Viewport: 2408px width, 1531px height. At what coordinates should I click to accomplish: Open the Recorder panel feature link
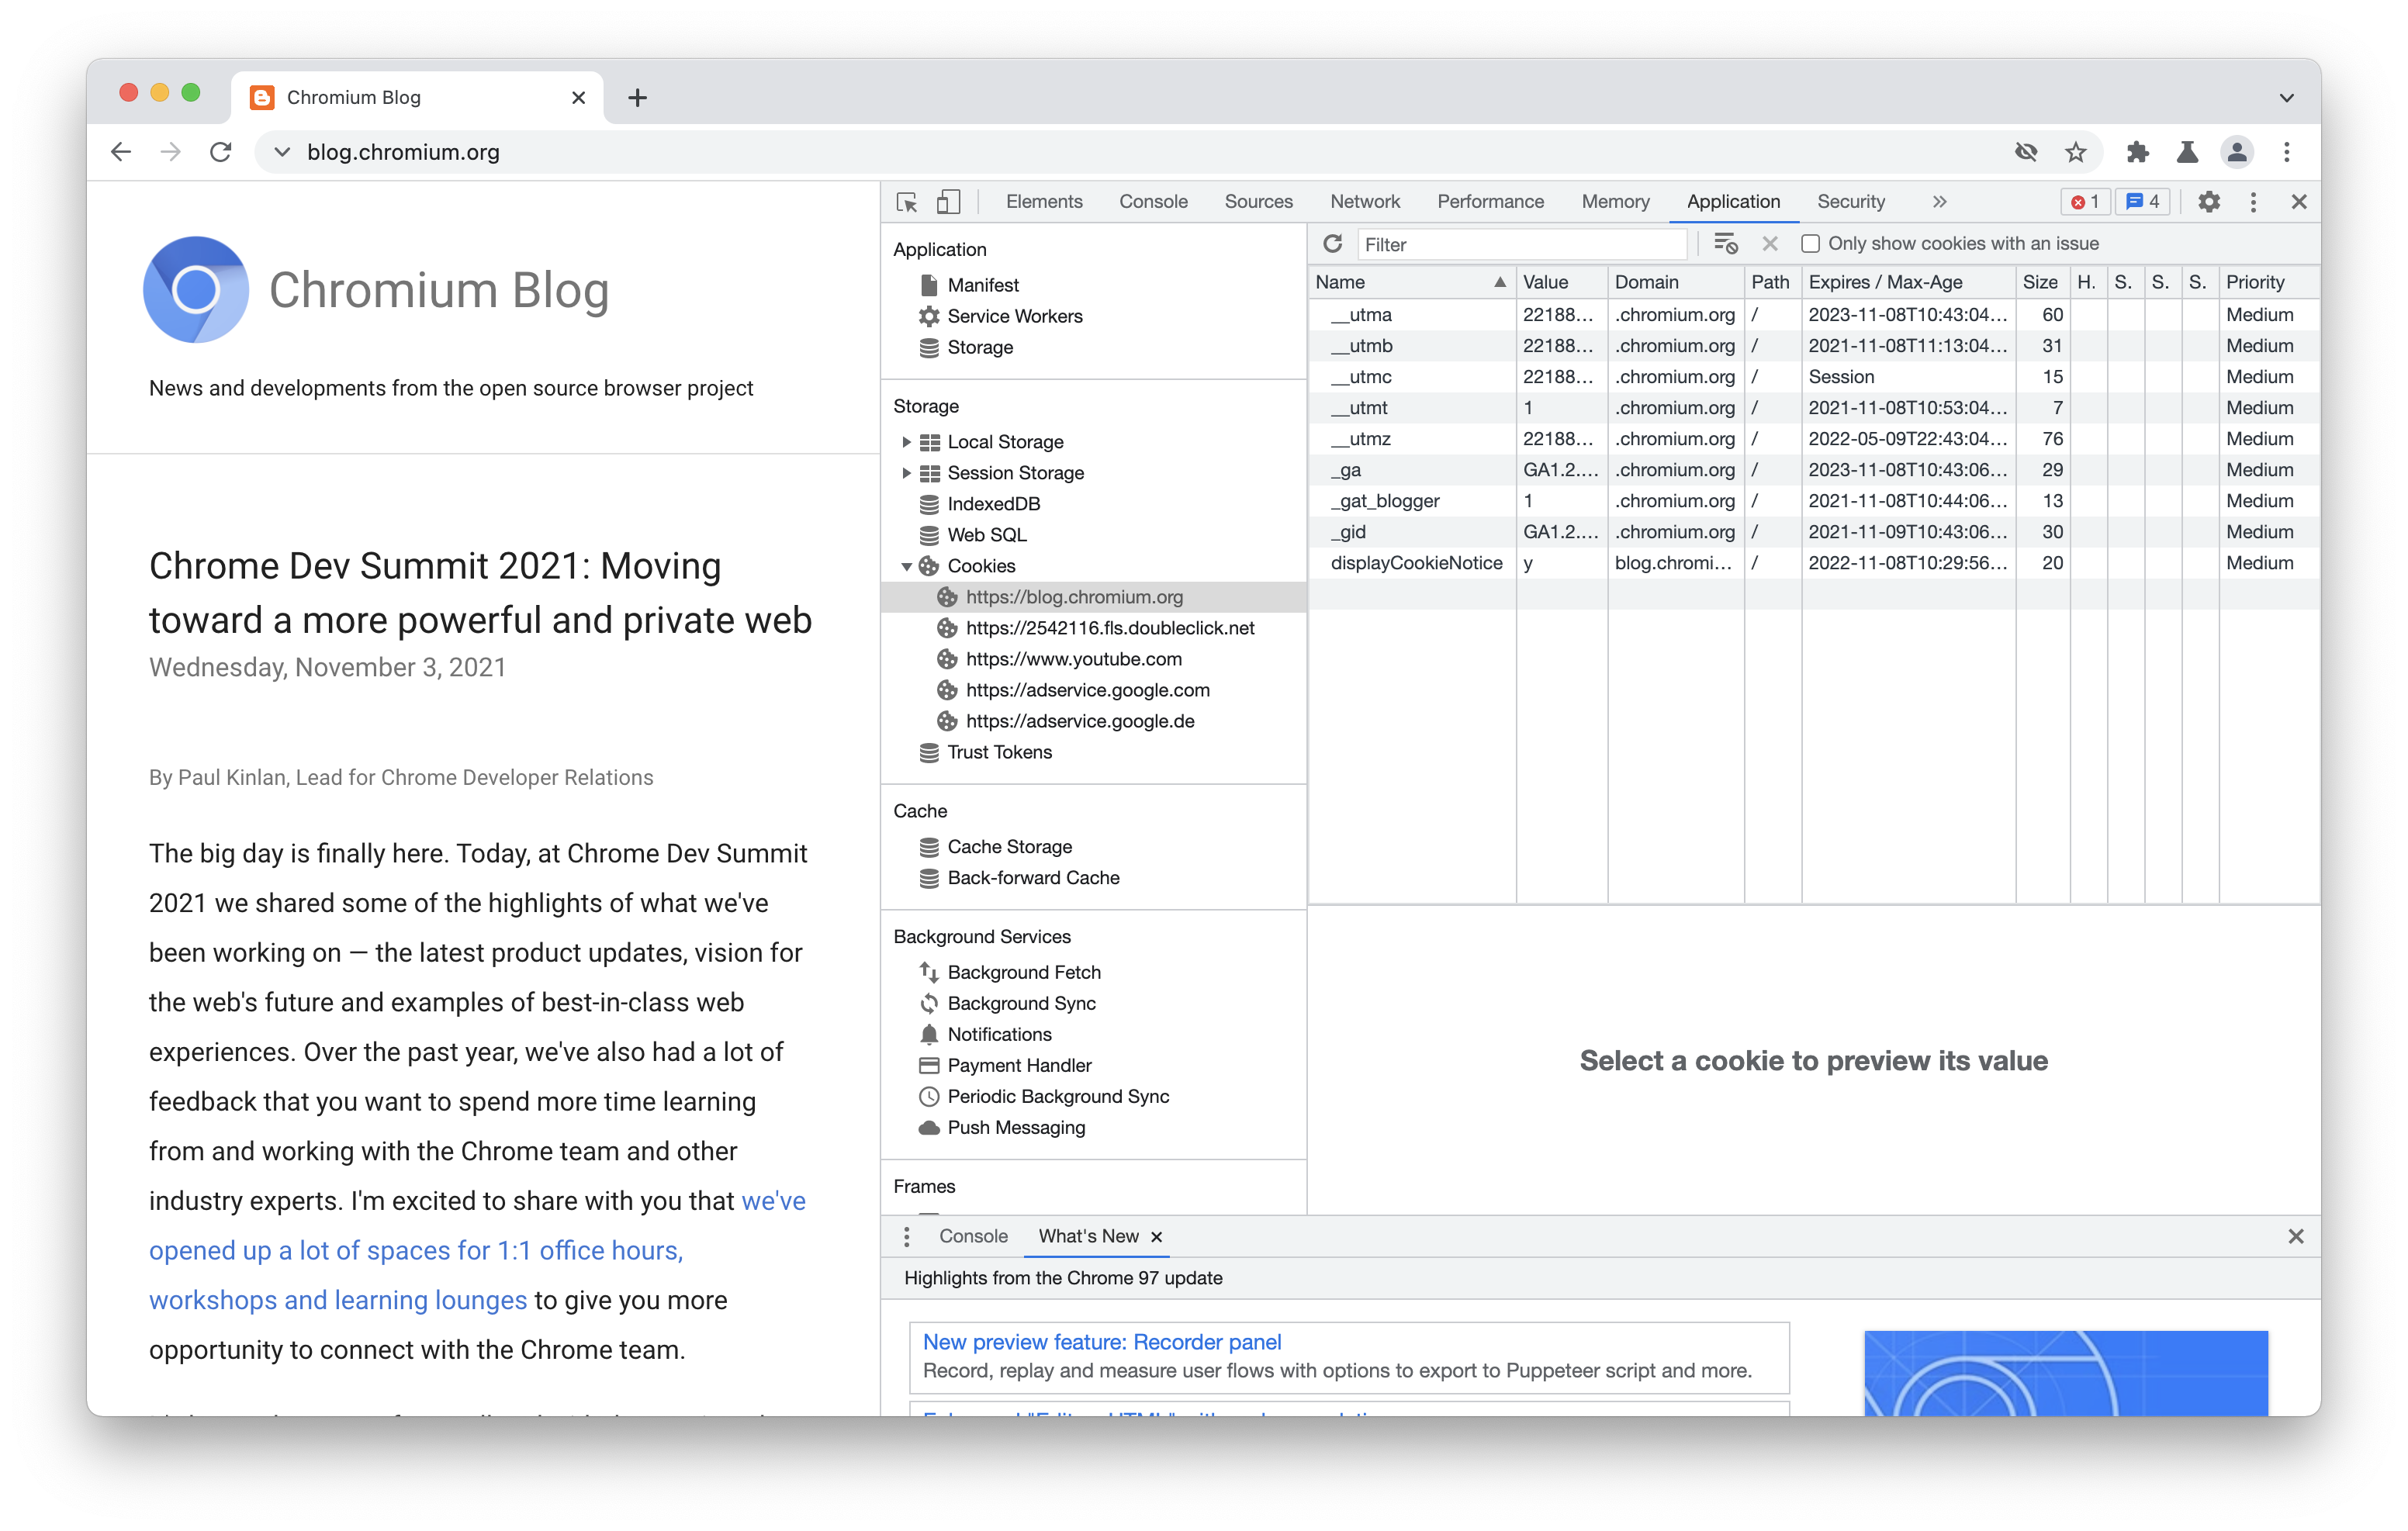pos(1101,1342)
